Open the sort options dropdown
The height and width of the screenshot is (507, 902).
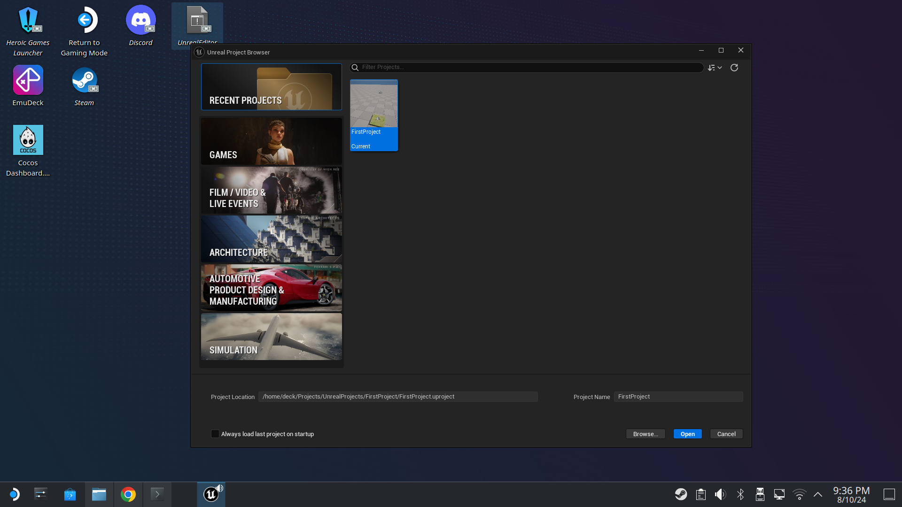click(715, 68)
